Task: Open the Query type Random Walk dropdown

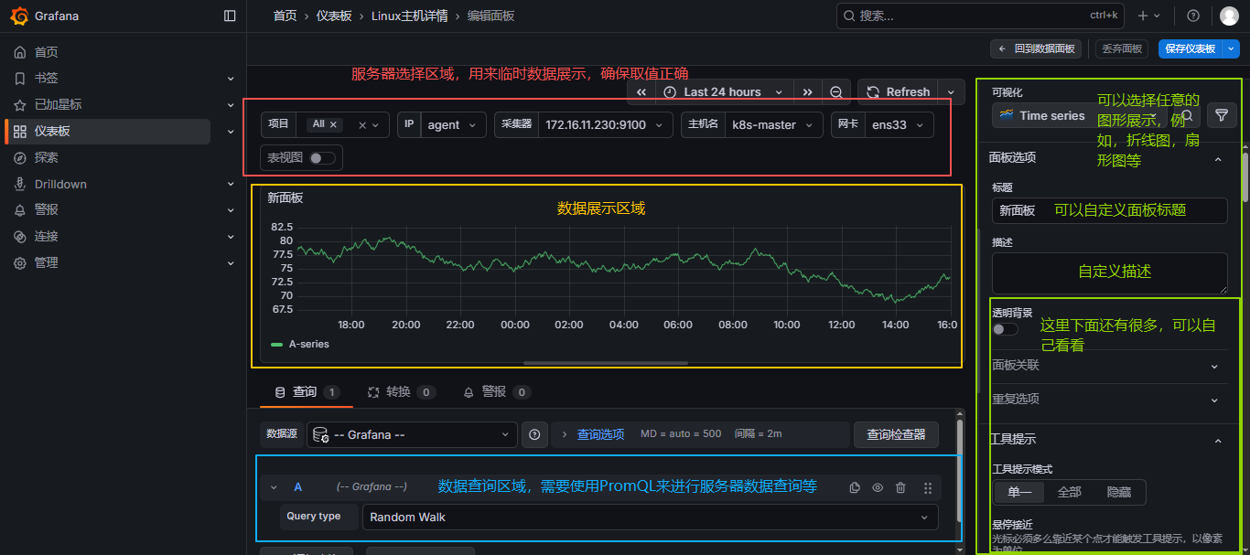Action: 650,517
